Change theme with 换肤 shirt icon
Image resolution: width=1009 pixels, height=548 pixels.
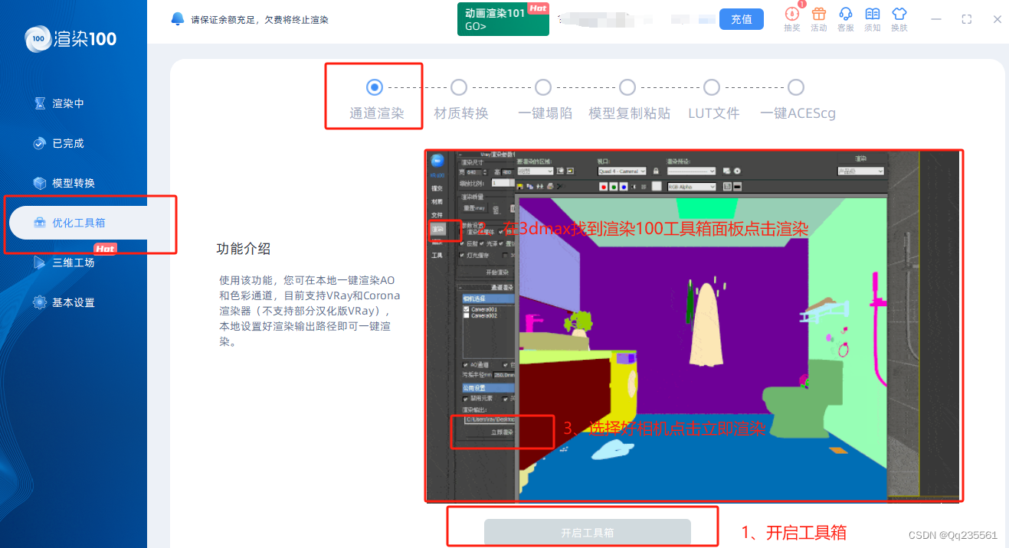pos(899,18)
